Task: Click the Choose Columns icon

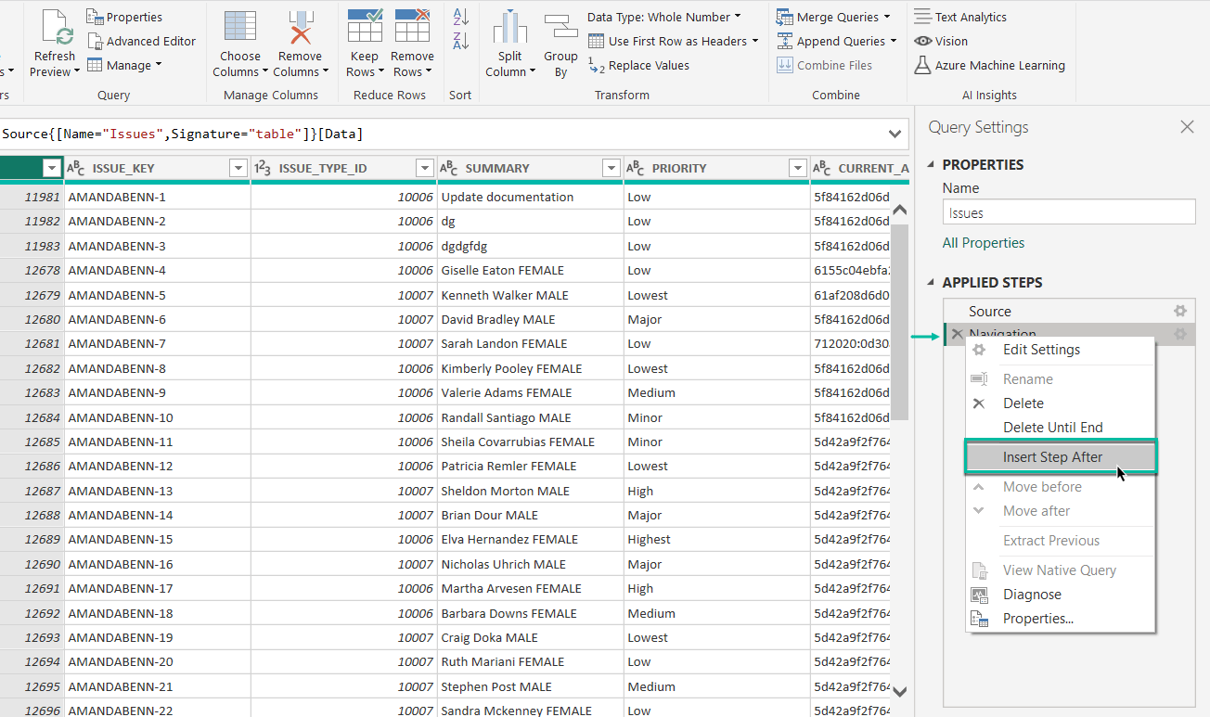Action: [x=239, y=28]
